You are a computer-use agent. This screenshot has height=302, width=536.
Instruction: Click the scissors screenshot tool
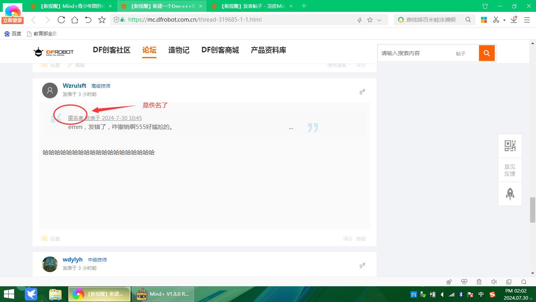(496, 20)
